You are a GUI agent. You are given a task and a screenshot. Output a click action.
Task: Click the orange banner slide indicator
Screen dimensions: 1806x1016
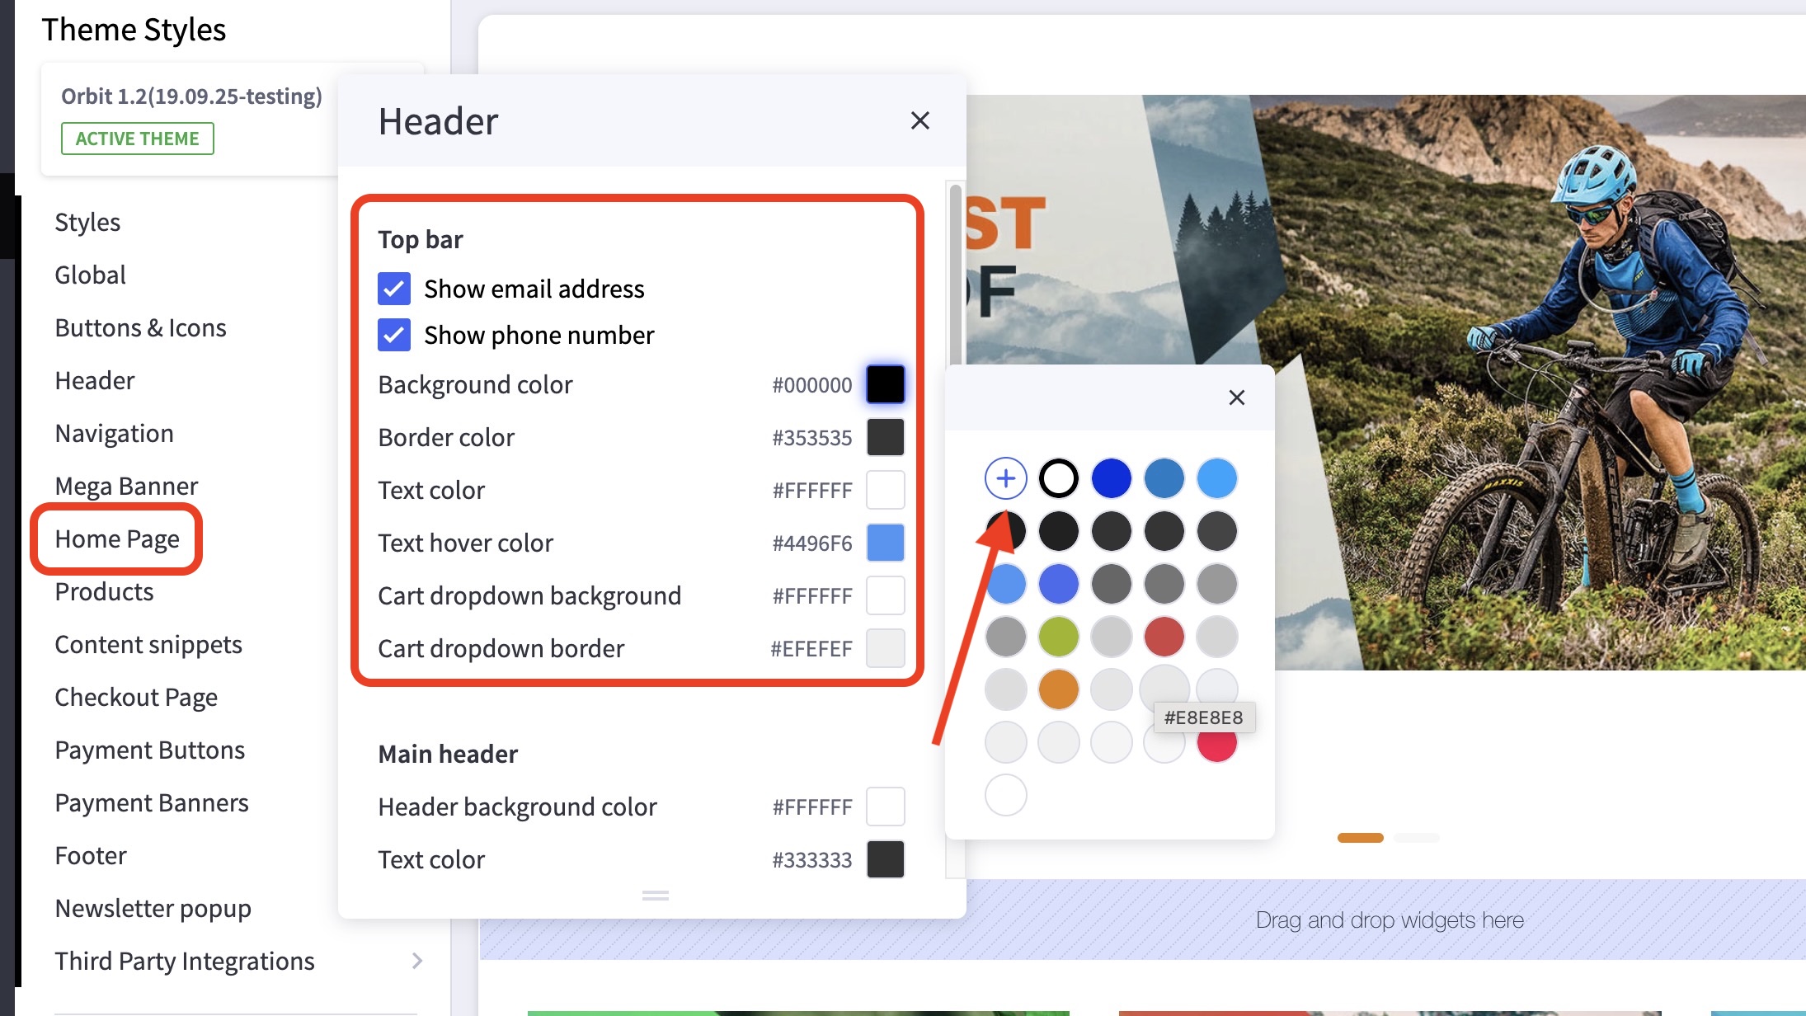[1360, 838]
